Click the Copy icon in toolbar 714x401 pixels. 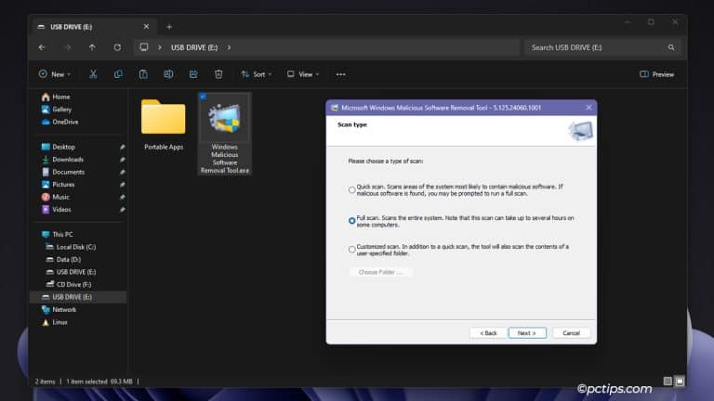pyautogui.click(x=118, y=74)
